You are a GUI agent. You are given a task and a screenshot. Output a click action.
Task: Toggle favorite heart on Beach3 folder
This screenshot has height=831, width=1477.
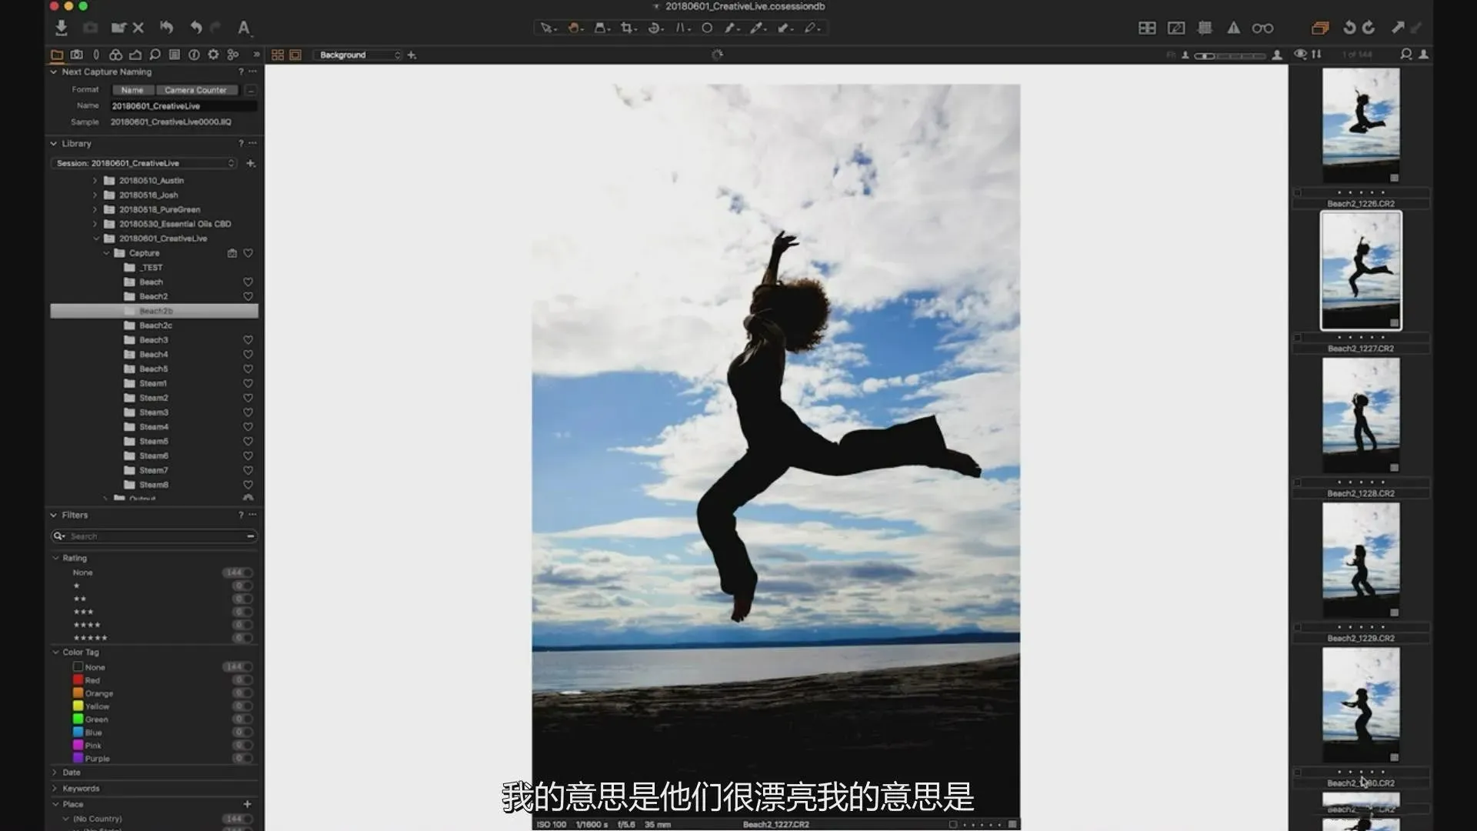[248, 340]
